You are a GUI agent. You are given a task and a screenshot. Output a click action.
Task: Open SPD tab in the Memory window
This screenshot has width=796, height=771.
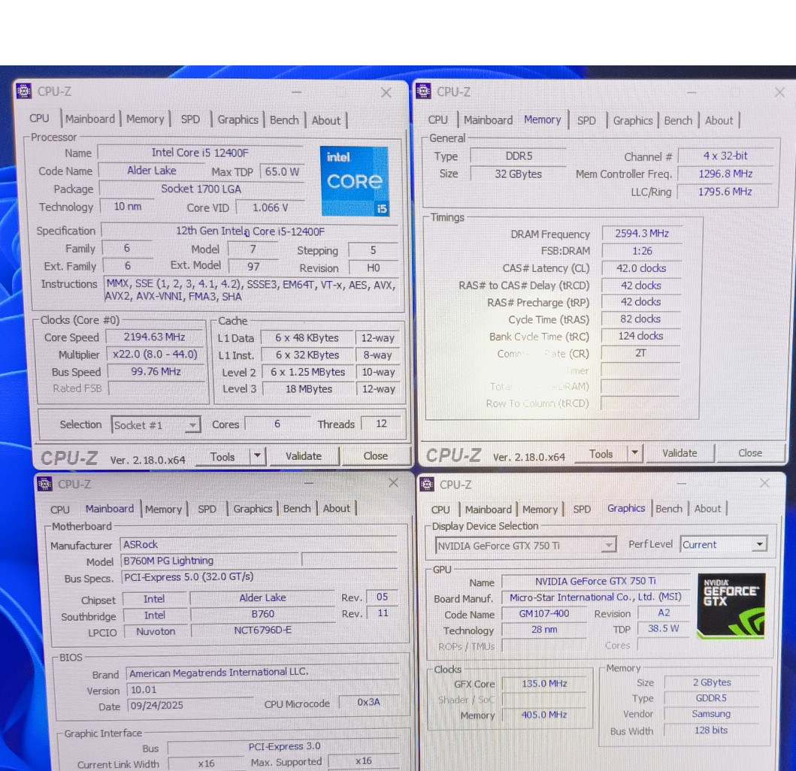586,120
